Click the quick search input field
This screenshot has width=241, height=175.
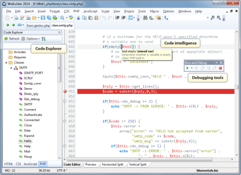click(x=187, y=18)
